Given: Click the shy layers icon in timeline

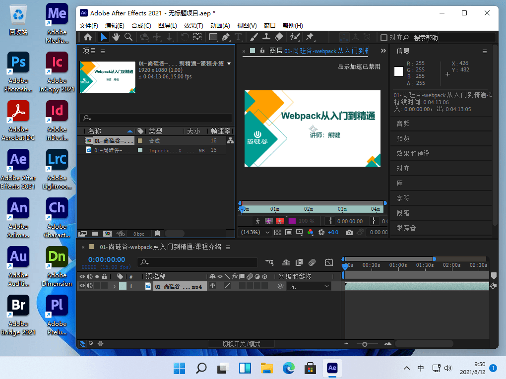Looking at the screenshot, I should point(286,262).
